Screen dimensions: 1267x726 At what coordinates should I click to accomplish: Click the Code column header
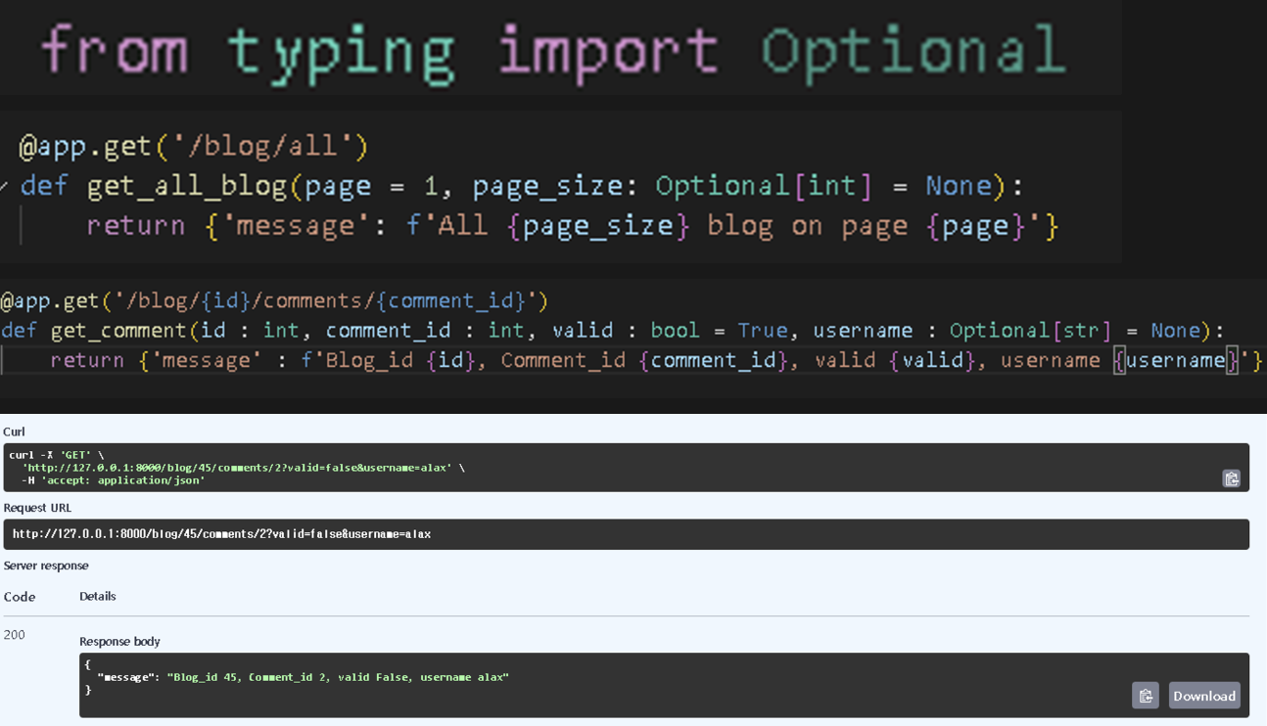[x=20, y=597]
